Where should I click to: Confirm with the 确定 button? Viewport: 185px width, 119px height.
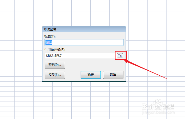[91, 75]
